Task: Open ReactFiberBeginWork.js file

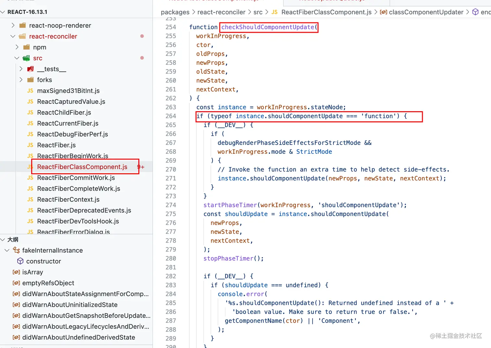Action: click(73, 156)
